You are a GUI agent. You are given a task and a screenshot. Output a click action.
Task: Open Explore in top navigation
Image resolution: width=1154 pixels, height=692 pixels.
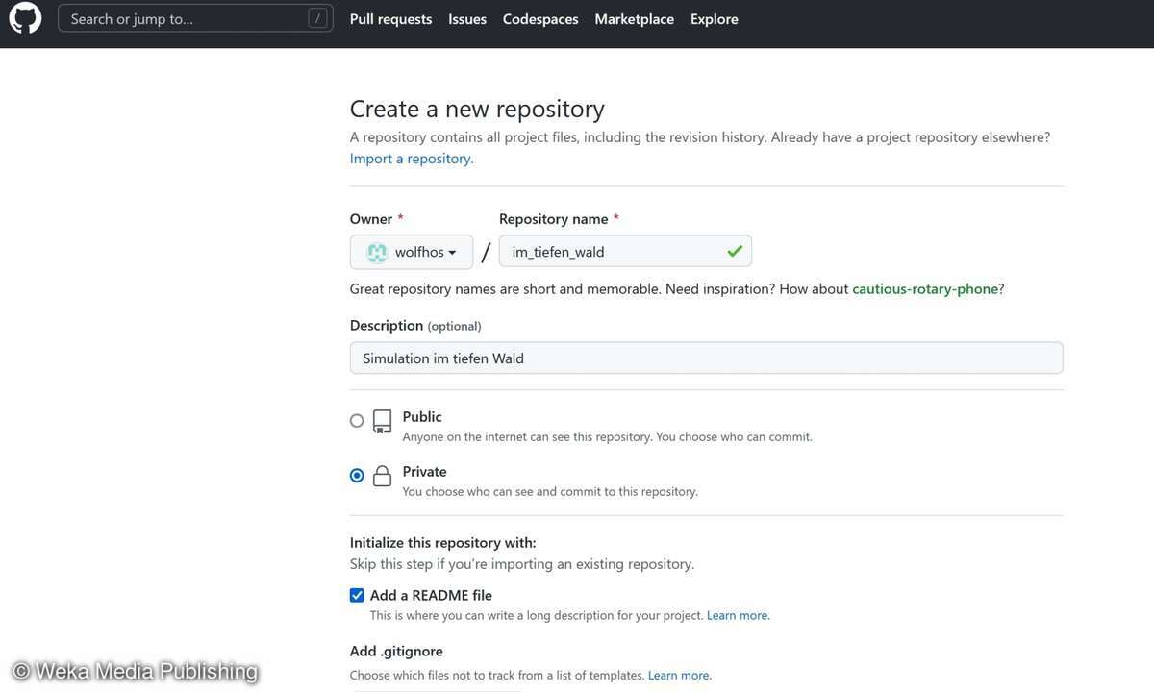[x=715, y=19]
